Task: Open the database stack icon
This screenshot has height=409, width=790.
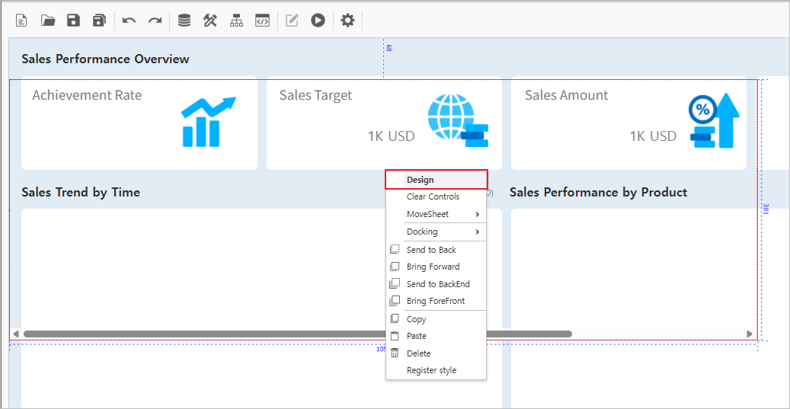Action: 184,21
